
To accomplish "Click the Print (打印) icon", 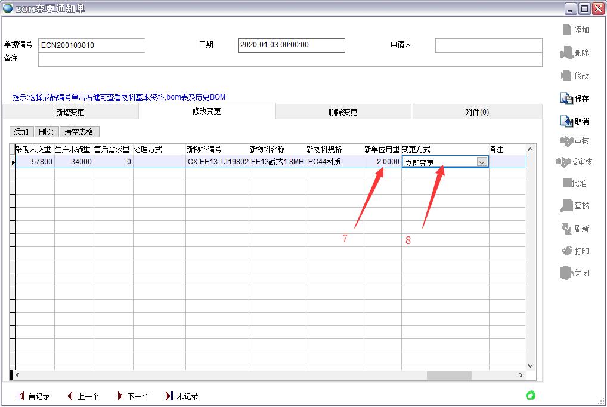I will tap(566, 251).
